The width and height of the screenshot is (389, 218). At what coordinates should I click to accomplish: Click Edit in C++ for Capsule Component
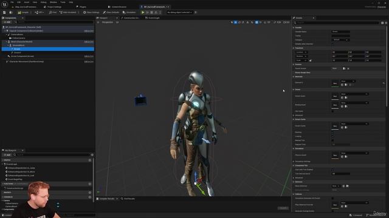[x=89, y=31]
